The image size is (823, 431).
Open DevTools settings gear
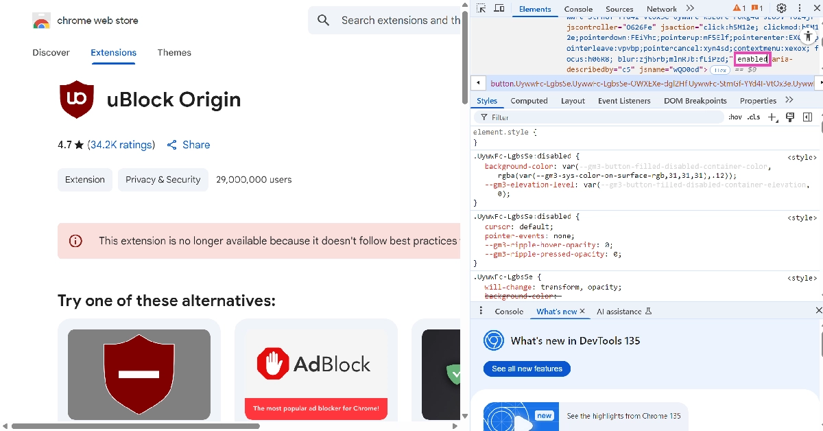point(781,8)
